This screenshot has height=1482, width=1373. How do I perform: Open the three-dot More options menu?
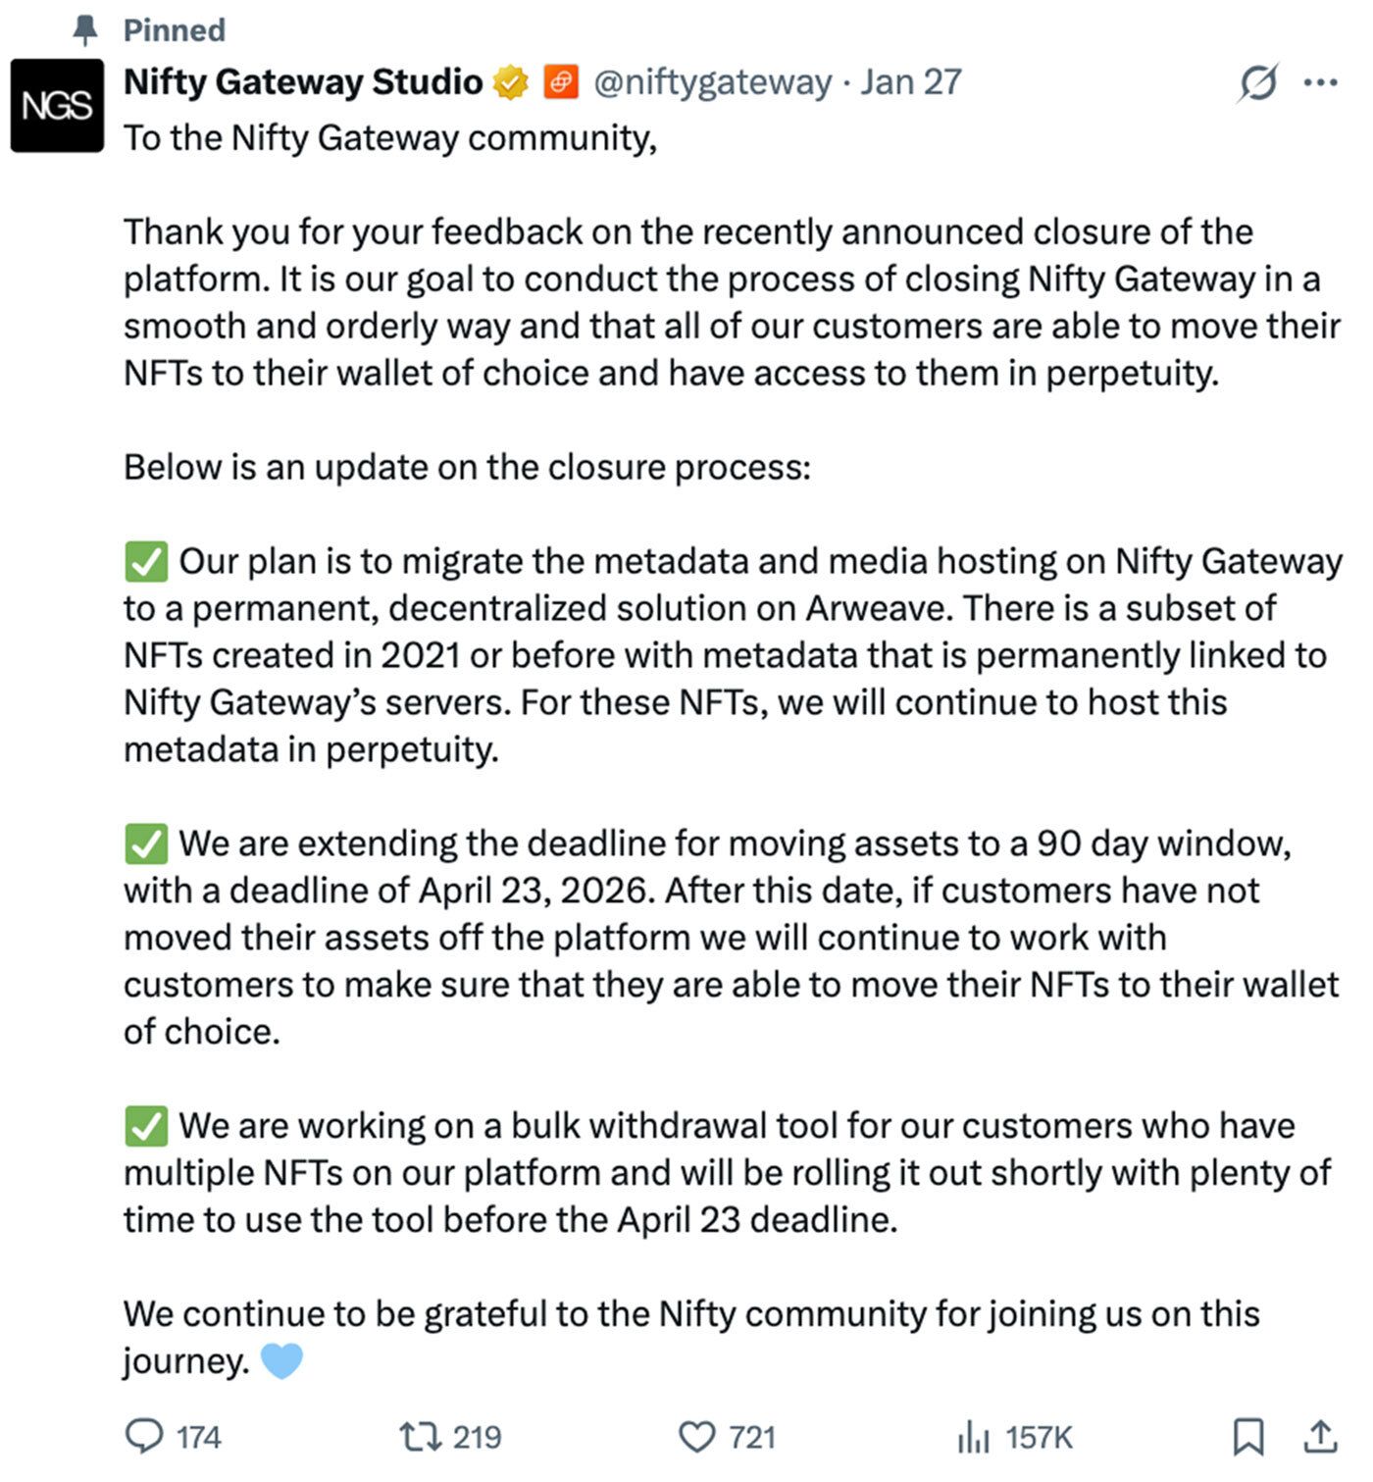tap(1320, 82)
